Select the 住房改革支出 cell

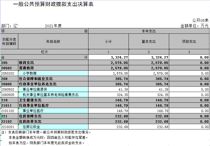[53, 121]
